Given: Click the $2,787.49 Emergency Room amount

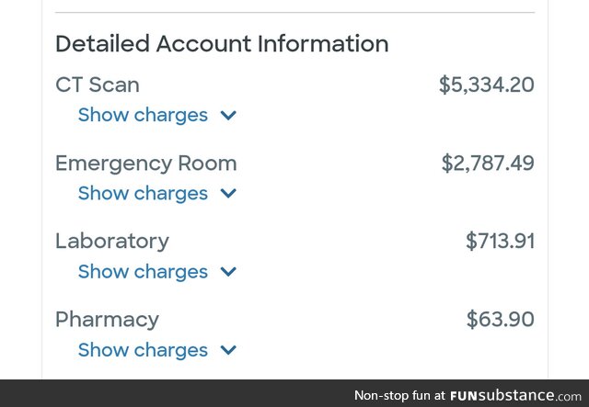Looking at the screenshot, I should (487, 163).
